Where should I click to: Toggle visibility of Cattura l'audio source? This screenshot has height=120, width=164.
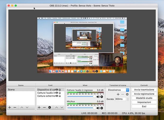click(57, 93)
